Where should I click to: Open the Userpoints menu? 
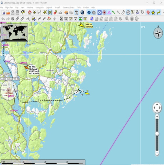tap(40, 8)
